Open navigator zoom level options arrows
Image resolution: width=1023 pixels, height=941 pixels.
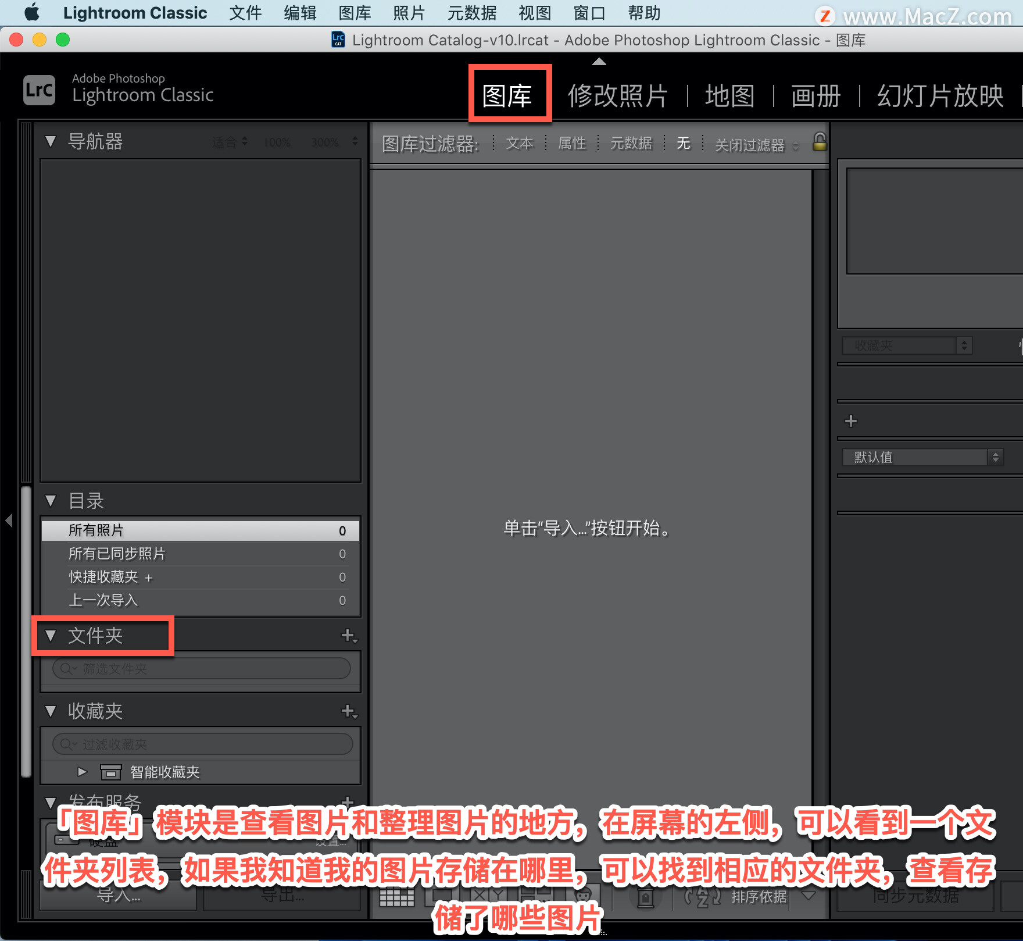(355, 141)
